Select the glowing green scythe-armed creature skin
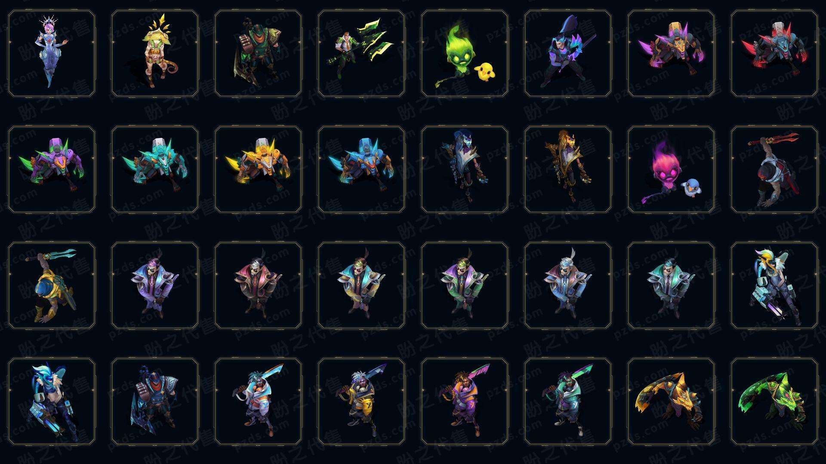 [x=774, y=401]
